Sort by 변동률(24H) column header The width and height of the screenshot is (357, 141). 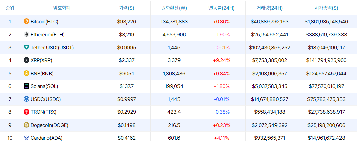(221, 8)
